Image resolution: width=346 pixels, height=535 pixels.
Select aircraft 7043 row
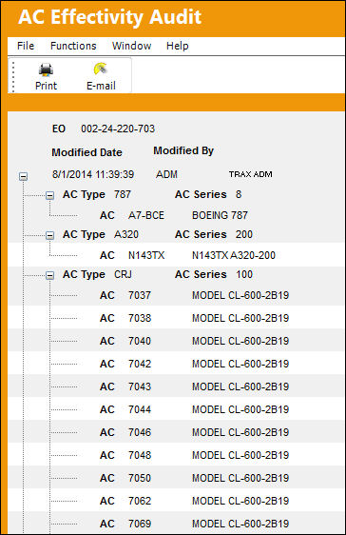click(177, 386)
